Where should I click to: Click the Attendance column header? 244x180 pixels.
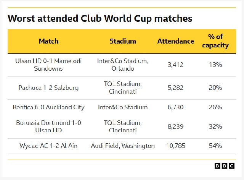coord(175,41)
